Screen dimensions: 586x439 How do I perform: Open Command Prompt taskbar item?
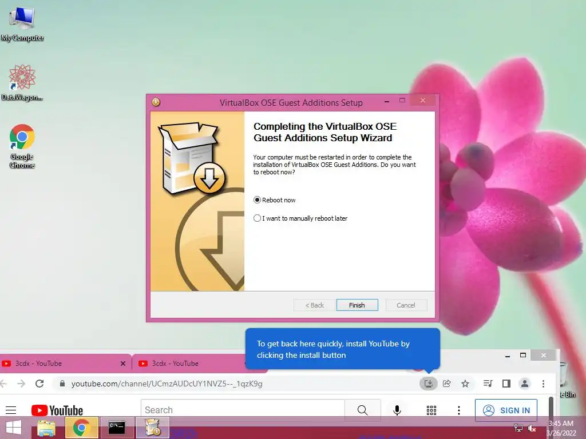(x=117, y=428)
